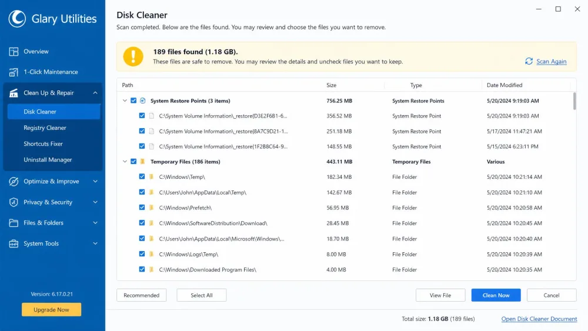Click the Cancel button
The image size is (588, 331).
[x=552, y=295]
